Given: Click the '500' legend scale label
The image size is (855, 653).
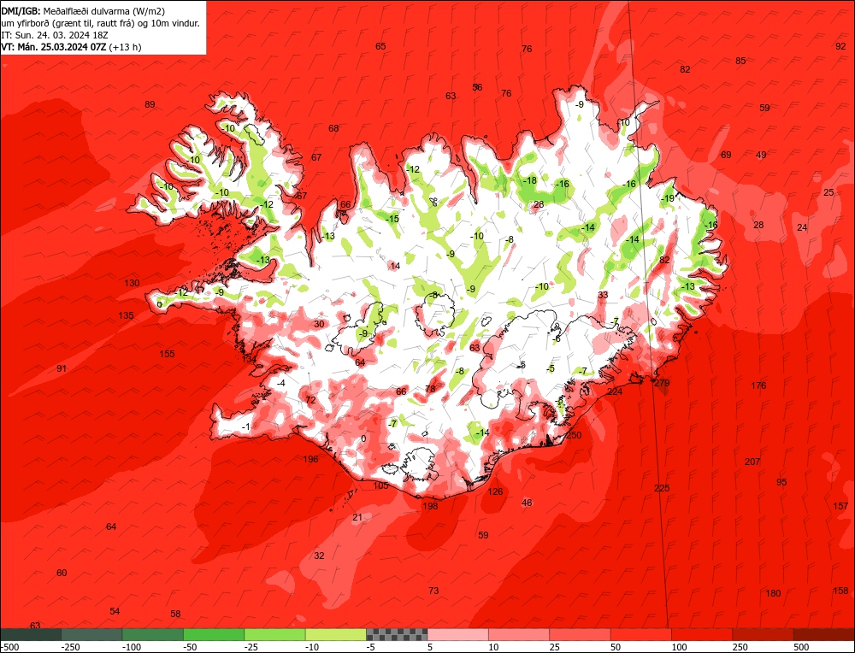Looking at the screenshot, I should point(801,648).
